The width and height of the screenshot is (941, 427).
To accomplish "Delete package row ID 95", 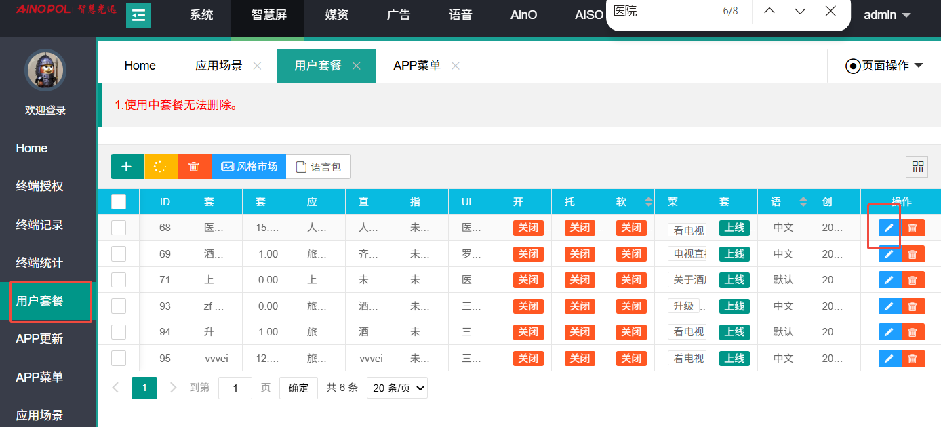I will coord(913,359).
